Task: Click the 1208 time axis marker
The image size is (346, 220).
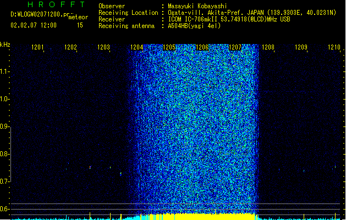Action: pyautogui.click(x=268, y=47)
